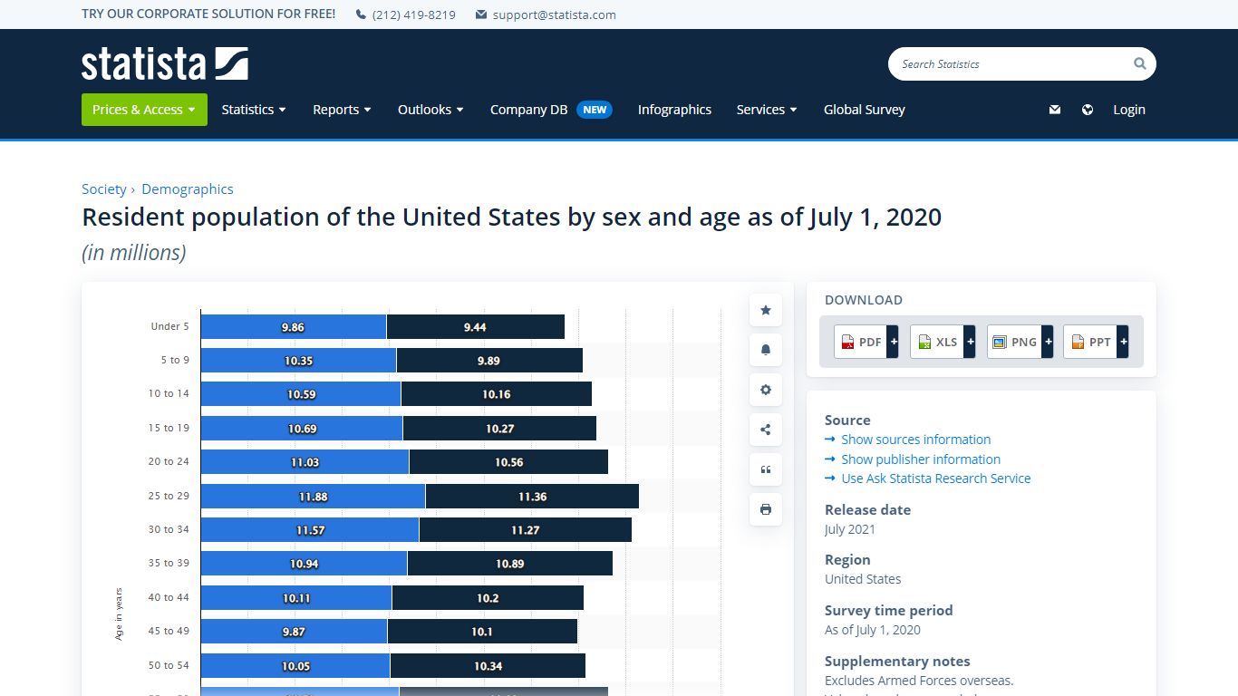Click the 9.86 bar for Under 5
This screenshot has width=1238, height=696.
coord(294,327)
